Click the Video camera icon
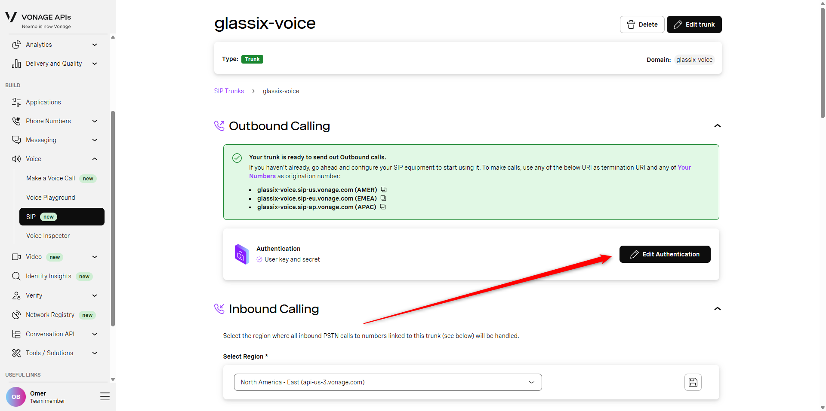The image size is (826, 411). click(x=16, y=257)
